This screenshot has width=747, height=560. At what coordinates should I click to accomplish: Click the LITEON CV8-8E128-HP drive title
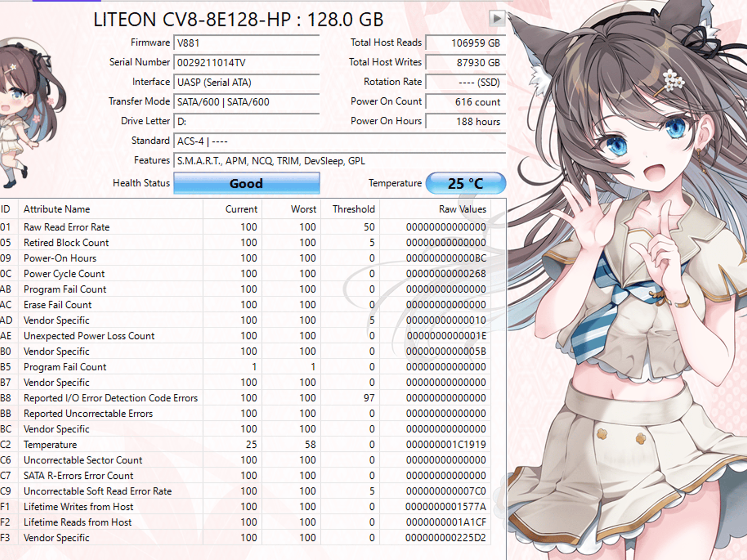point(238,19)
